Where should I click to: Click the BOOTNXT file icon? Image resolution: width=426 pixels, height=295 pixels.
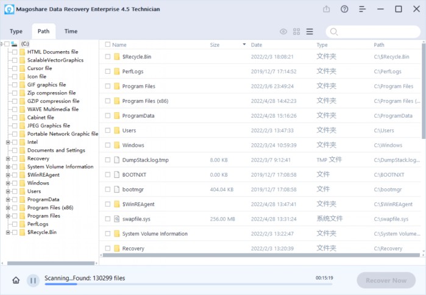[116, 174]
